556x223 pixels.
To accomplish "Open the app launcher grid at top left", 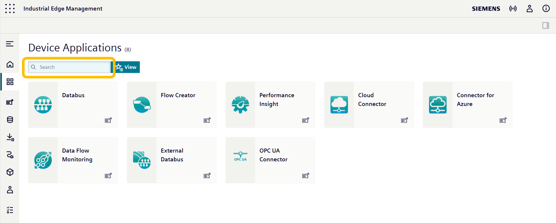I will point(10,9).
